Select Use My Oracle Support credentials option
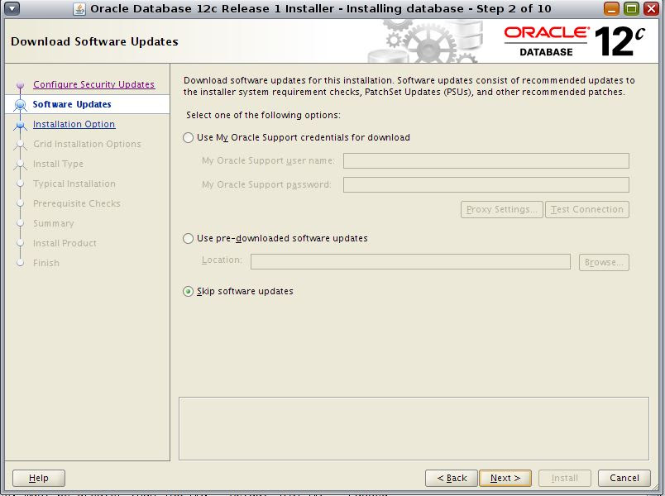The width and height of the screenshot is (665, 496). click(x=188, y=138)
